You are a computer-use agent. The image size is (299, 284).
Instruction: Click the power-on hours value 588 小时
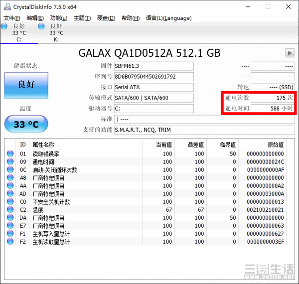click(x=273, y=109)
